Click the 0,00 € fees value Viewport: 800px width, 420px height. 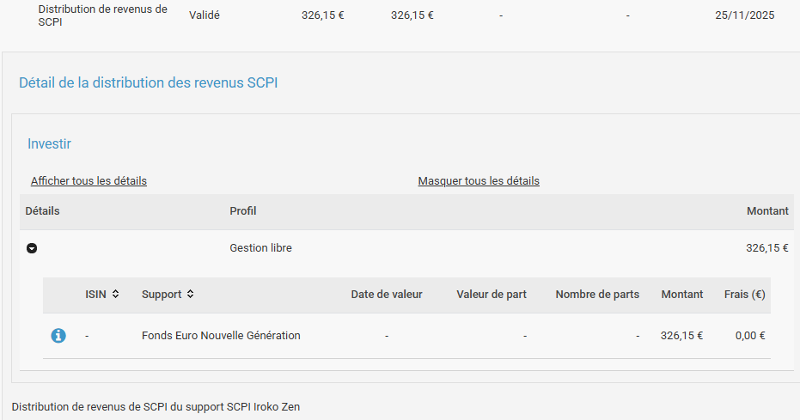[750, 336]
